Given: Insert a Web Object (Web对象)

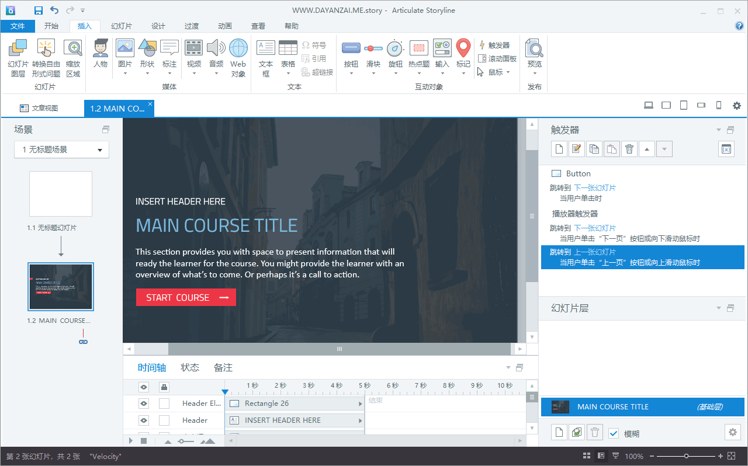Looking at the screenshot, I should pyautogui.click(x=238, y=58).
